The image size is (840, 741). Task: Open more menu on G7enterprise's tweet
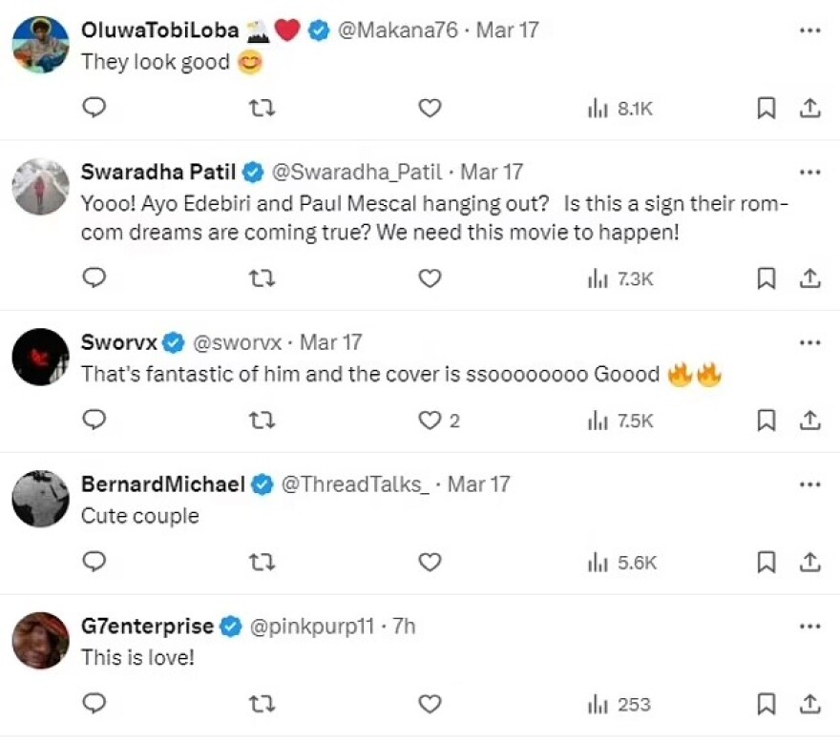pyautogui.click(x=809, y=627)
